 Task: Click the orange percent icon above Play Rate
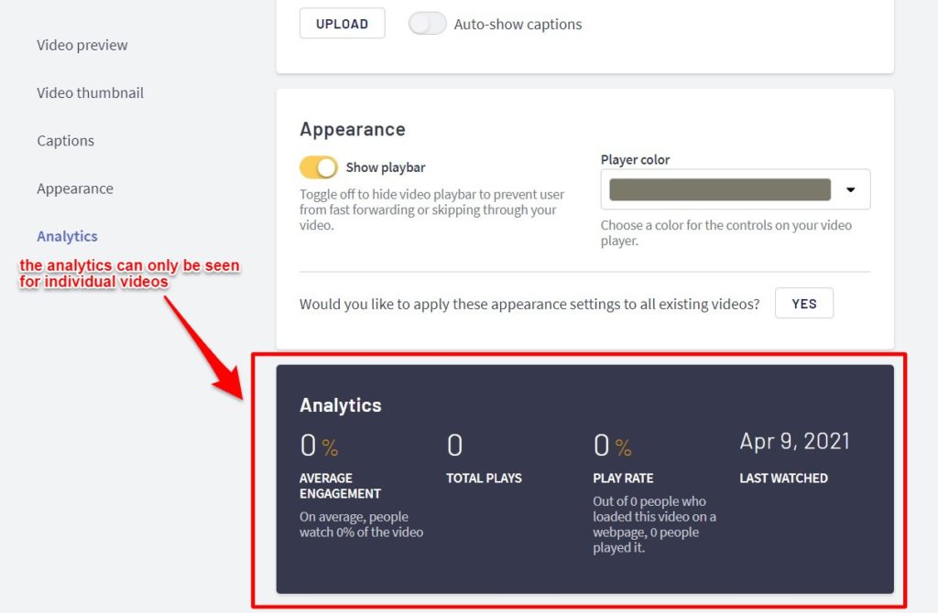623,447
